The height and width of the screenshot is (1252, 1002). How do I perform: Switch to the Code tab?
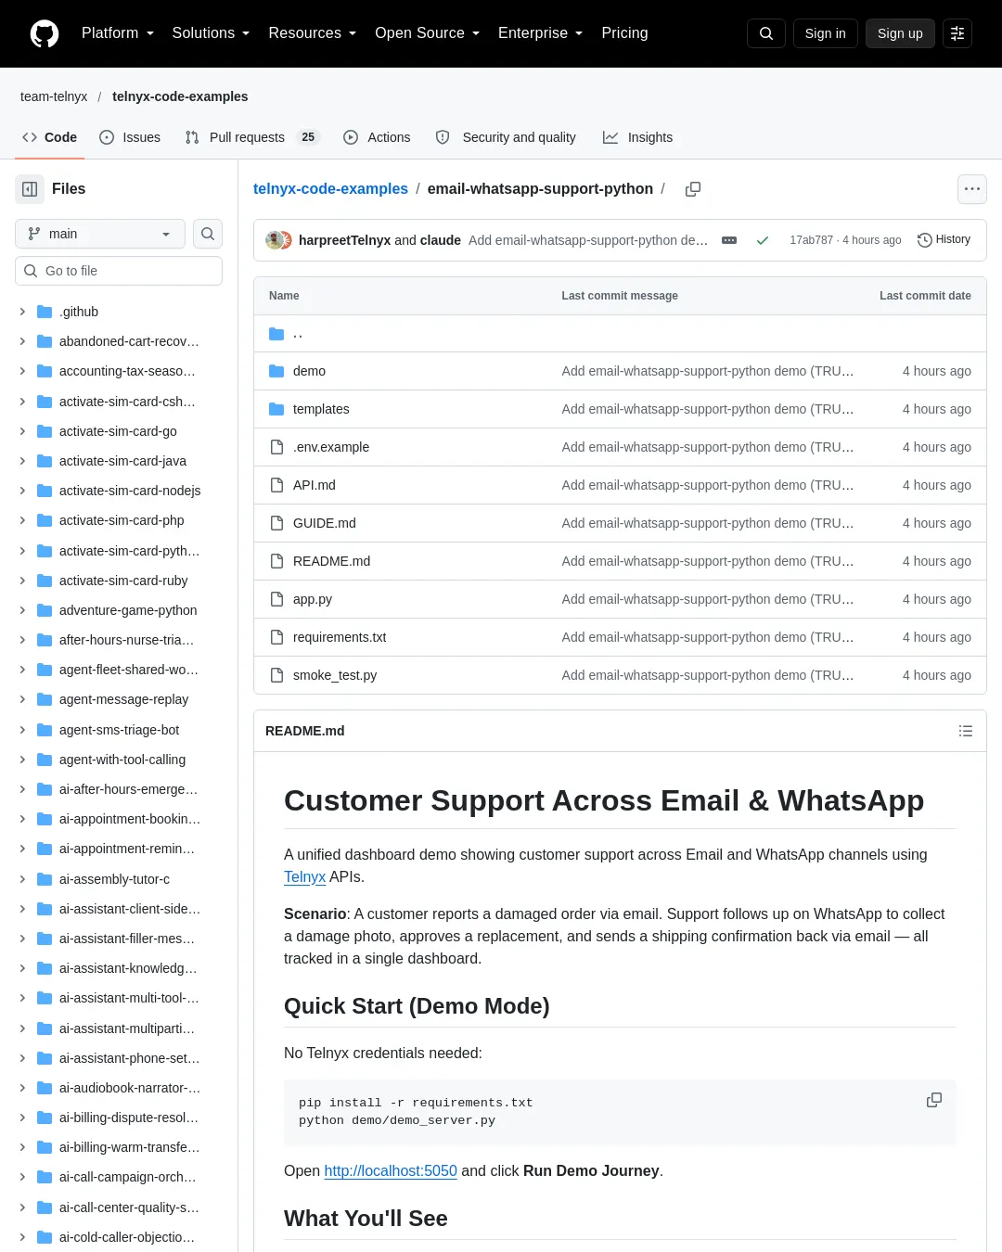[50, 137]
